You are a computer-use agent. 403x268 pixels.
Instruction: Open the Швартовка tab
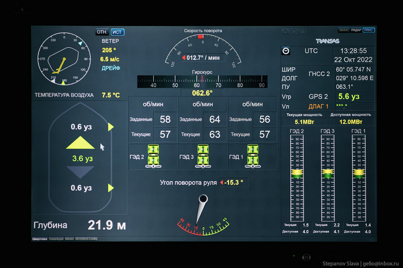click(39, 238)
